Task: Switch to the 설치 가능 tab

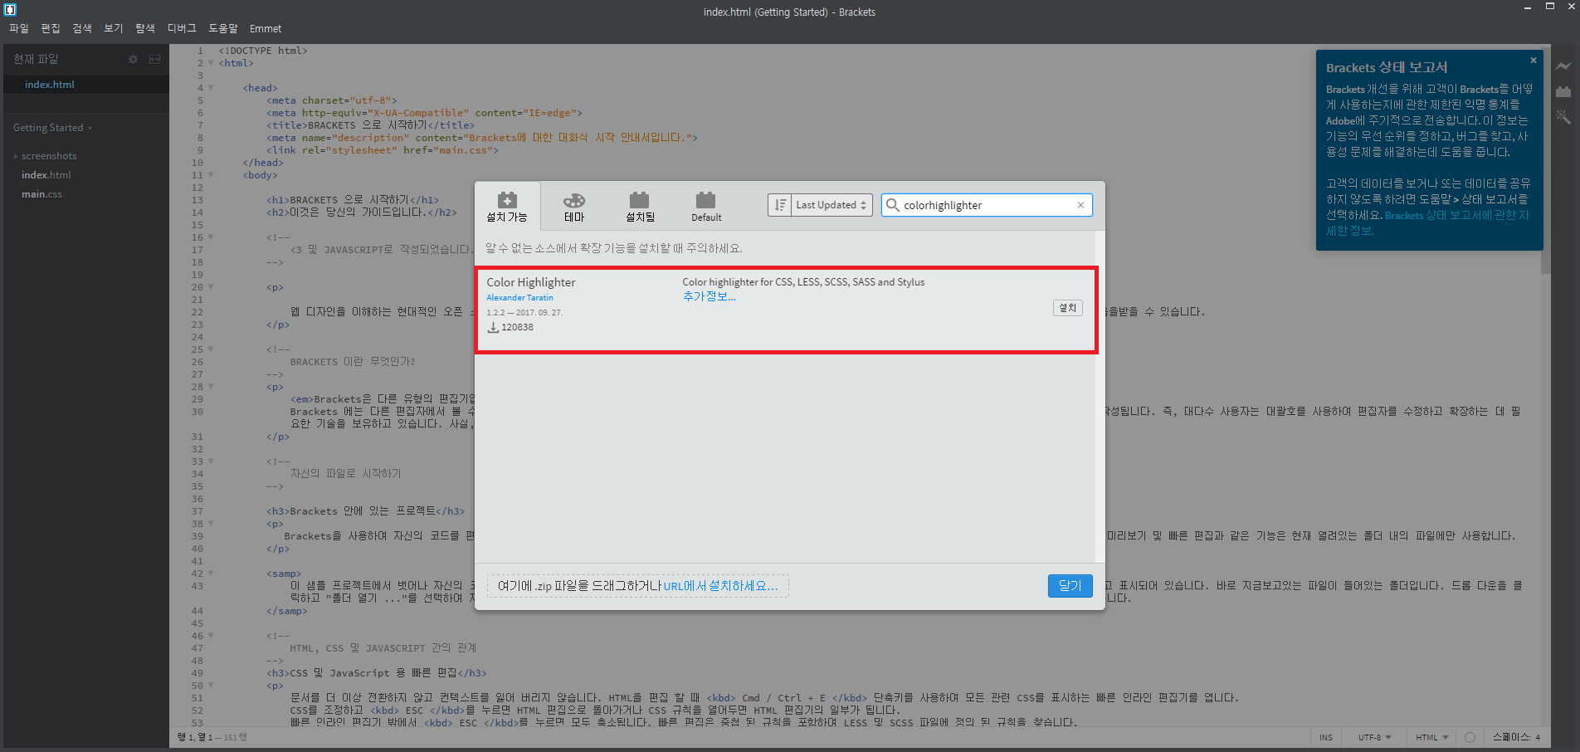Action: pos(507,207)
